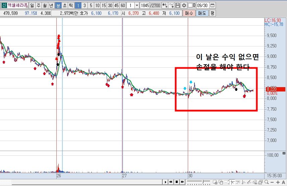Image resolution: width=287 pixels, height=186 pixels.
Task: Open chart settings gear icon
Action: [184, 5]
